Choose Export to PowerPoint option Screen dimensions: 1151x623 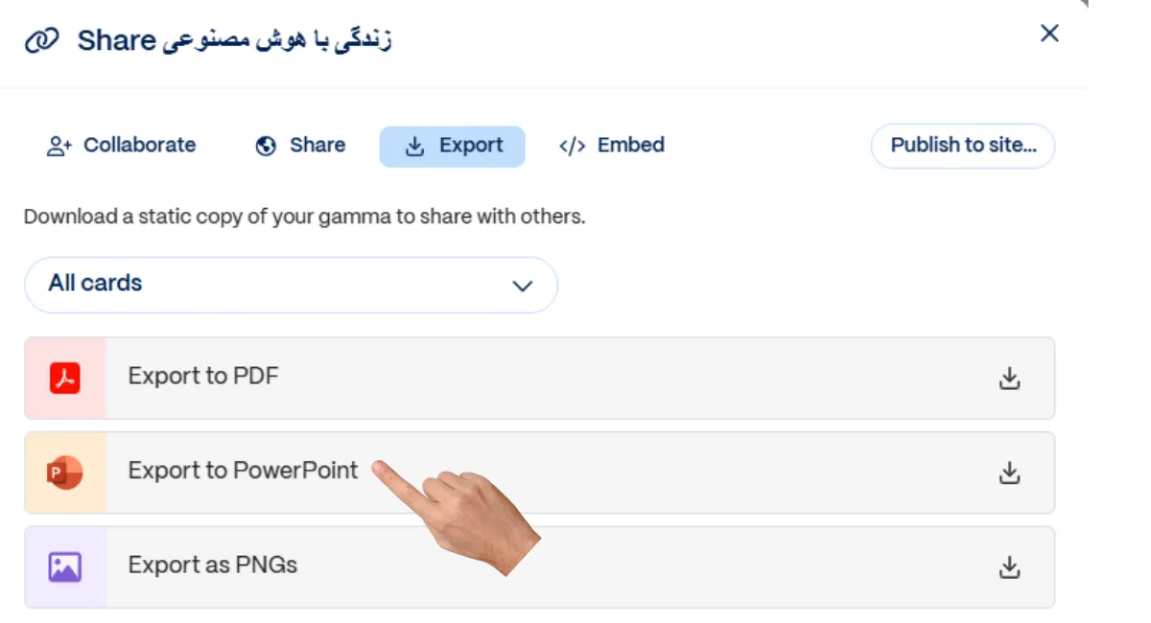point(243,472)
